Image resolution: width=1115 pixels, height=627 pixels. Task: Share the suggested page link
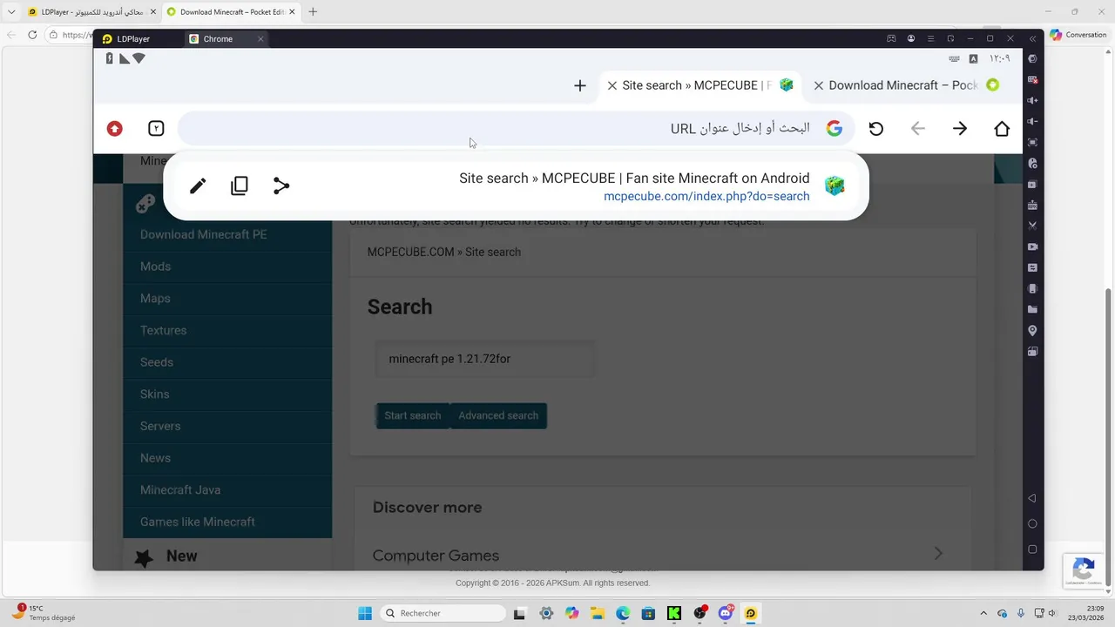pyautogui.click(x=281, y=185)
